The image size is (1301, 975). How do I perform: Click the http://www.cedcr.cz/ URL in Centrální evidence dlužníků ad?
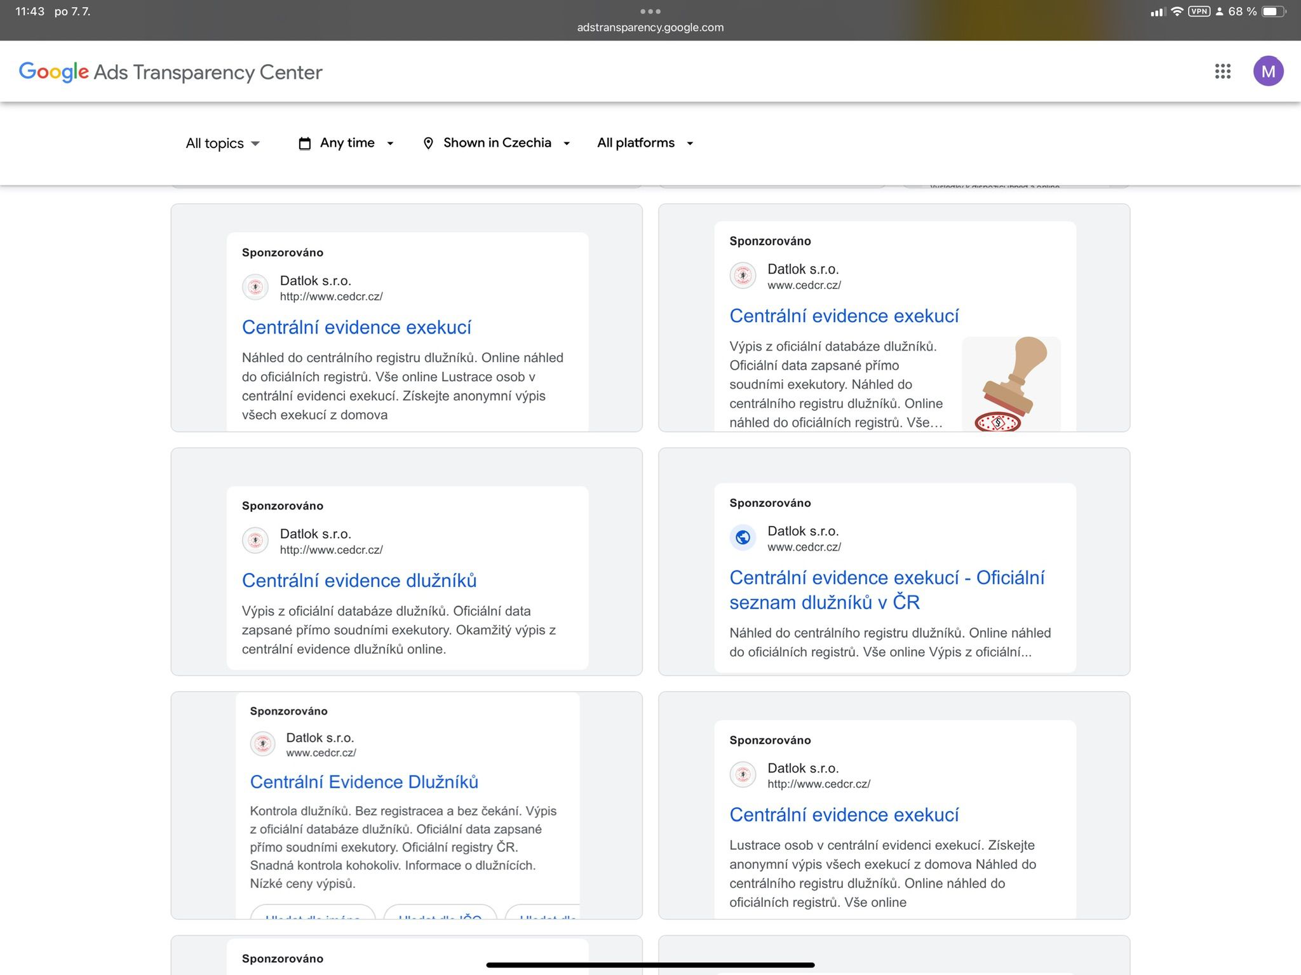pos(331,550)
